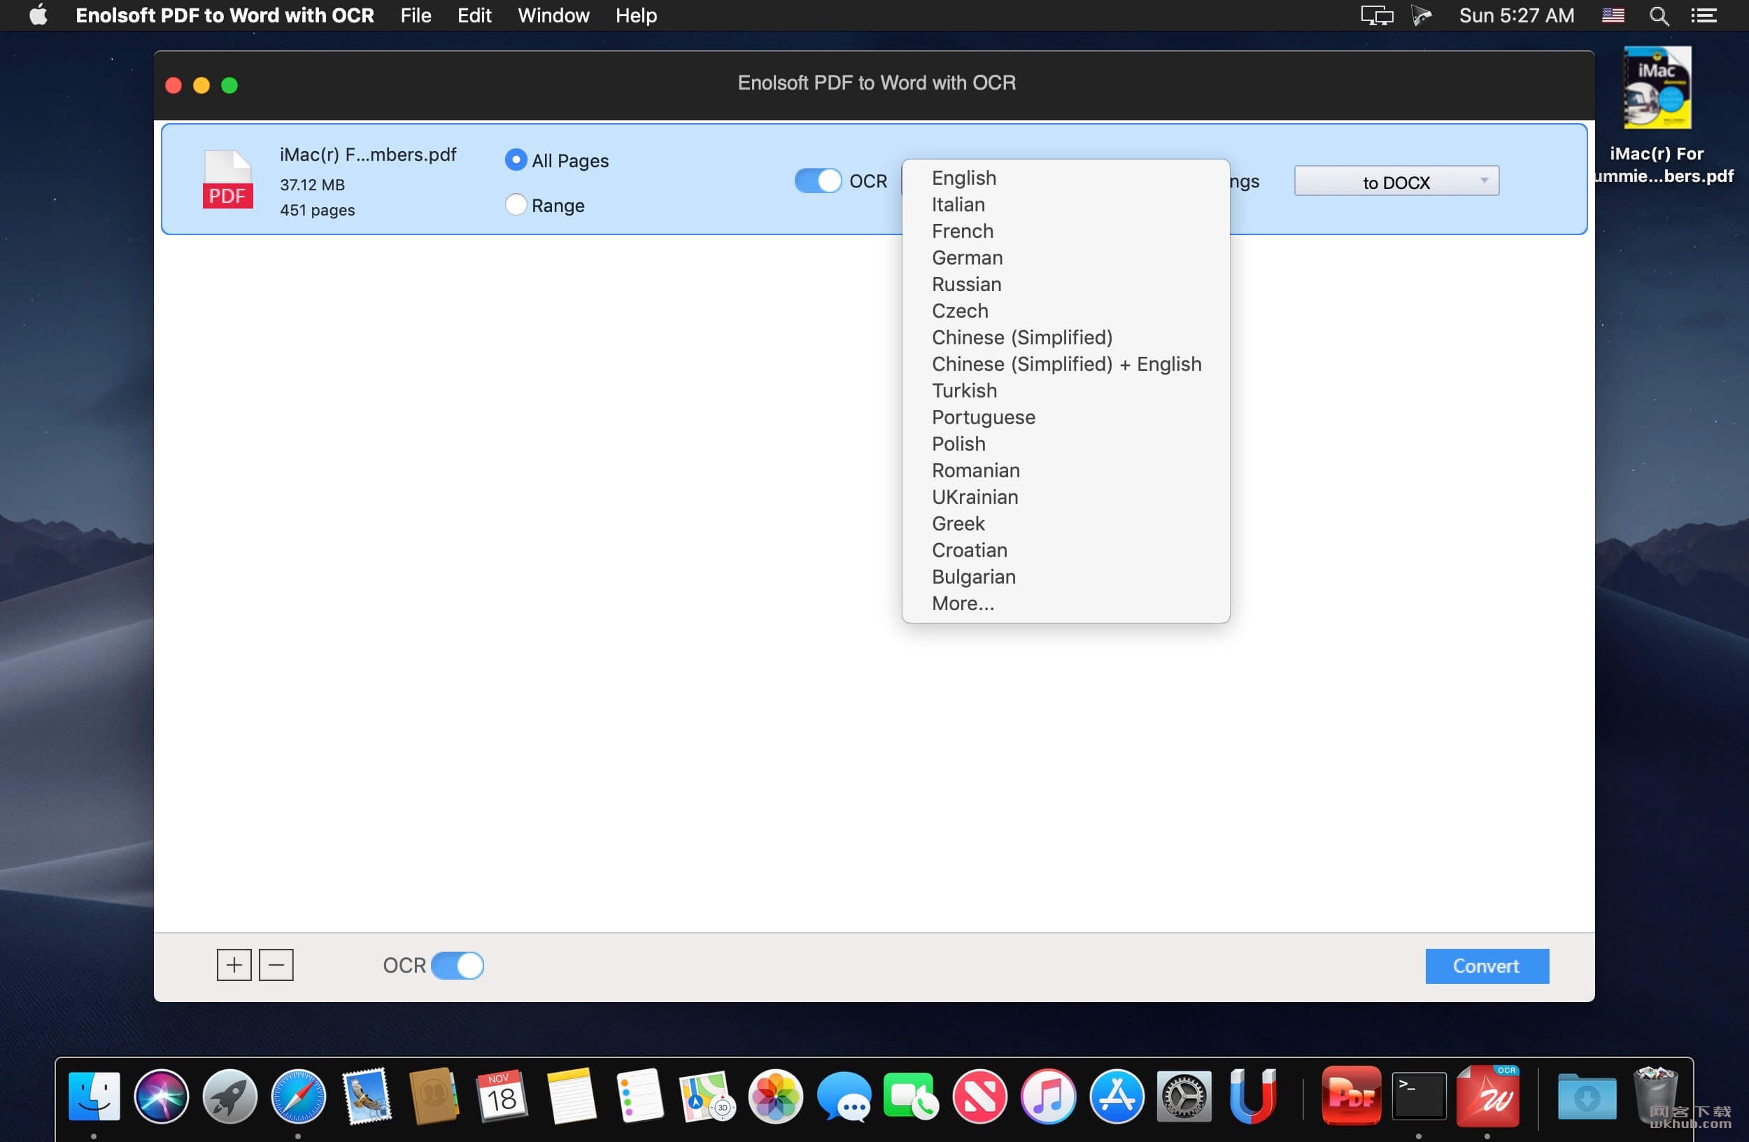Open the Apple menu
This screenshot has height=1142, width=1749.
[38, 15]
